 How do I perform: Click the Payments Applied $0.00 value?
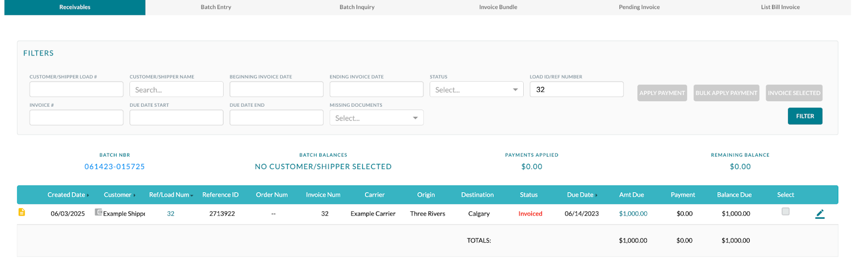[x=532, y=166]
